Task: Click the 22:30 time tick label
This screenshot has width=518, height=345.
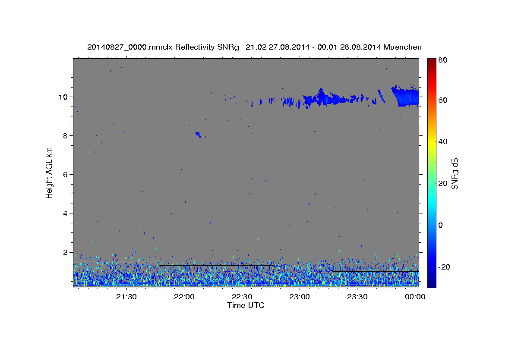Action: point(242,297)
